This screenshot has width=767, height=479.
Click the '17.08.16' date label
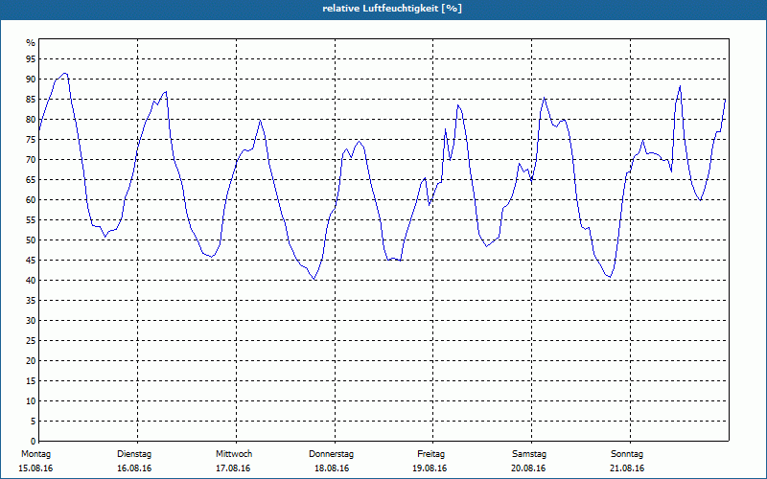coord(233,468)
